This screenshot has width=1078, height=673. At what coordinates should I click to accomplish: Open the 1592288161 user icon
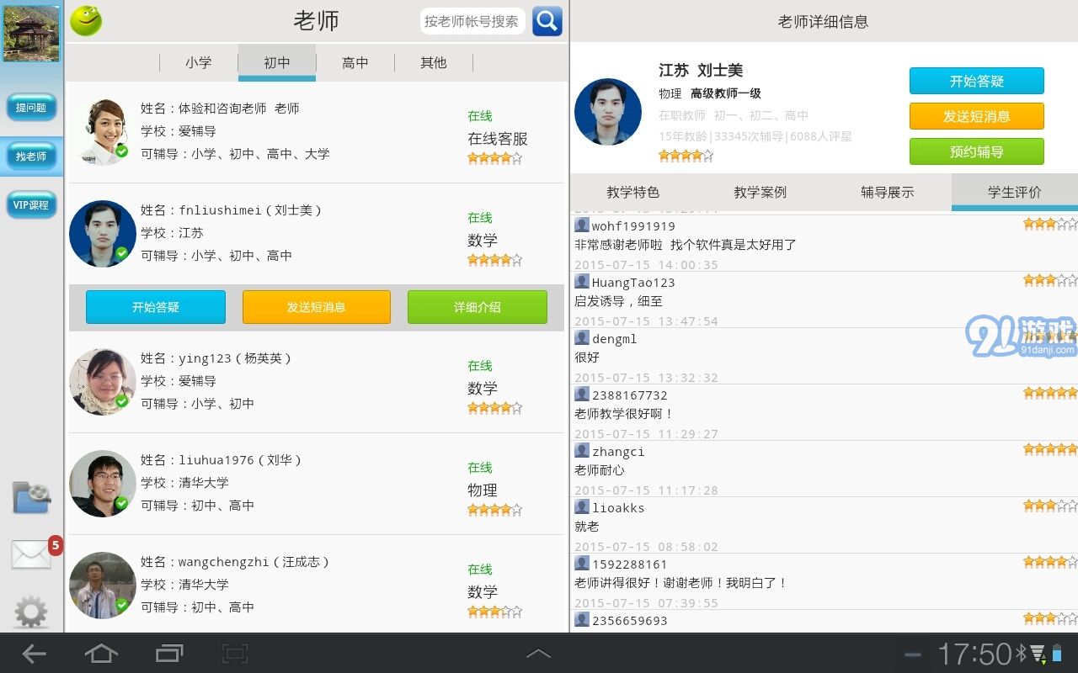coord(582,563)
